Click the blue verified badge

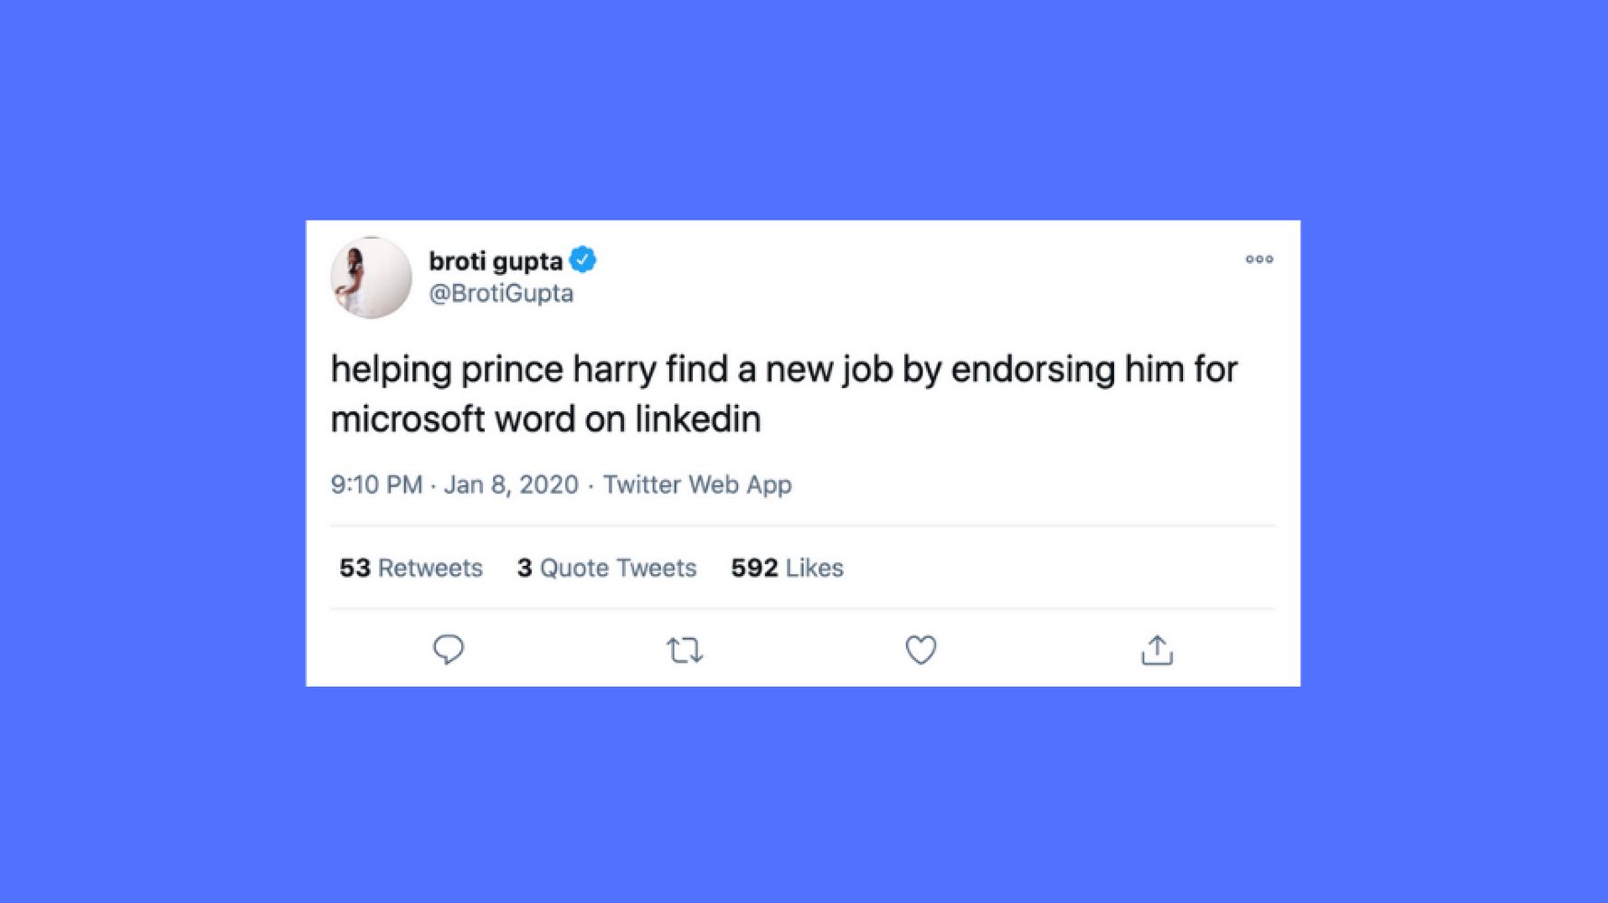pos(583,260)
